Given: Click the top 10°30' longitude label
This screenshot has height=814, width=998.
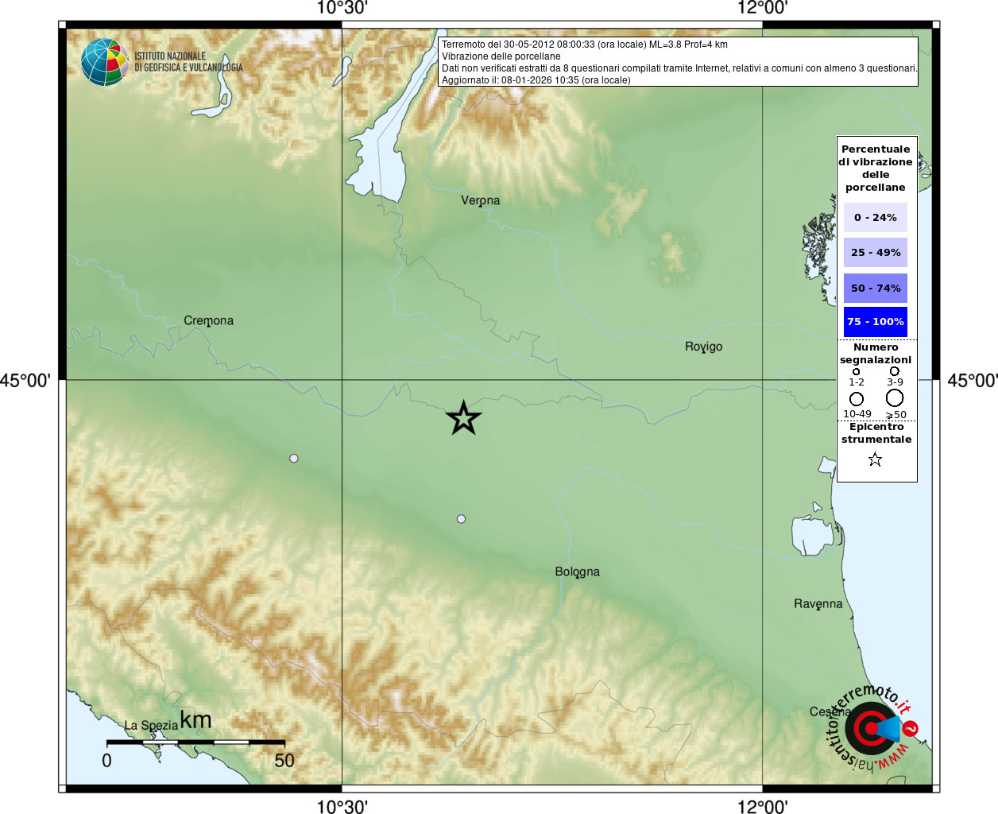Looking at the screenshot, I should coord(342,8).
